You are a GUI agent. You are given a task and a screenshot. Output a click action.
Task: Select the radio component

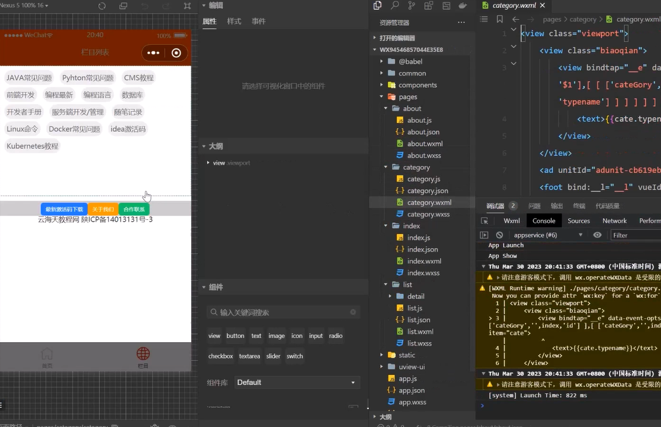pyautogui.click(x=335, y=336)
